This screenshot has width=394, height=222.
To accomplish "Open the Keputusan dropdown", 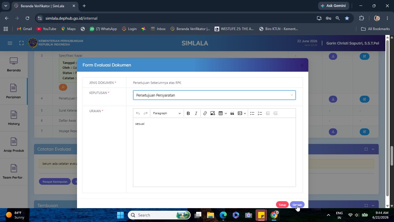I will [214, 95].
